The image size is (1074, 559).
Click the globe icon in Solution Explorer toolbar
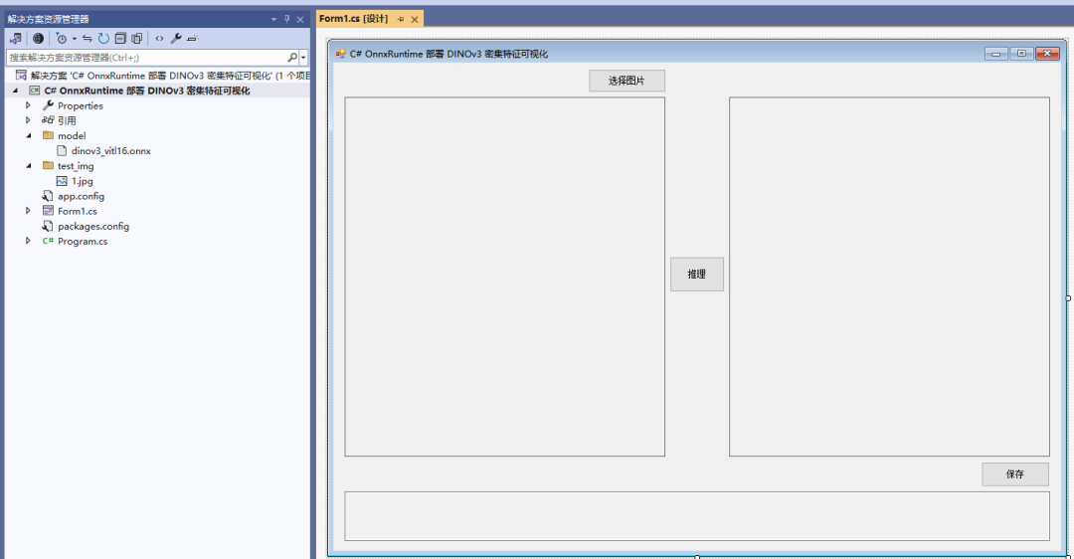(x=39, y=39)
